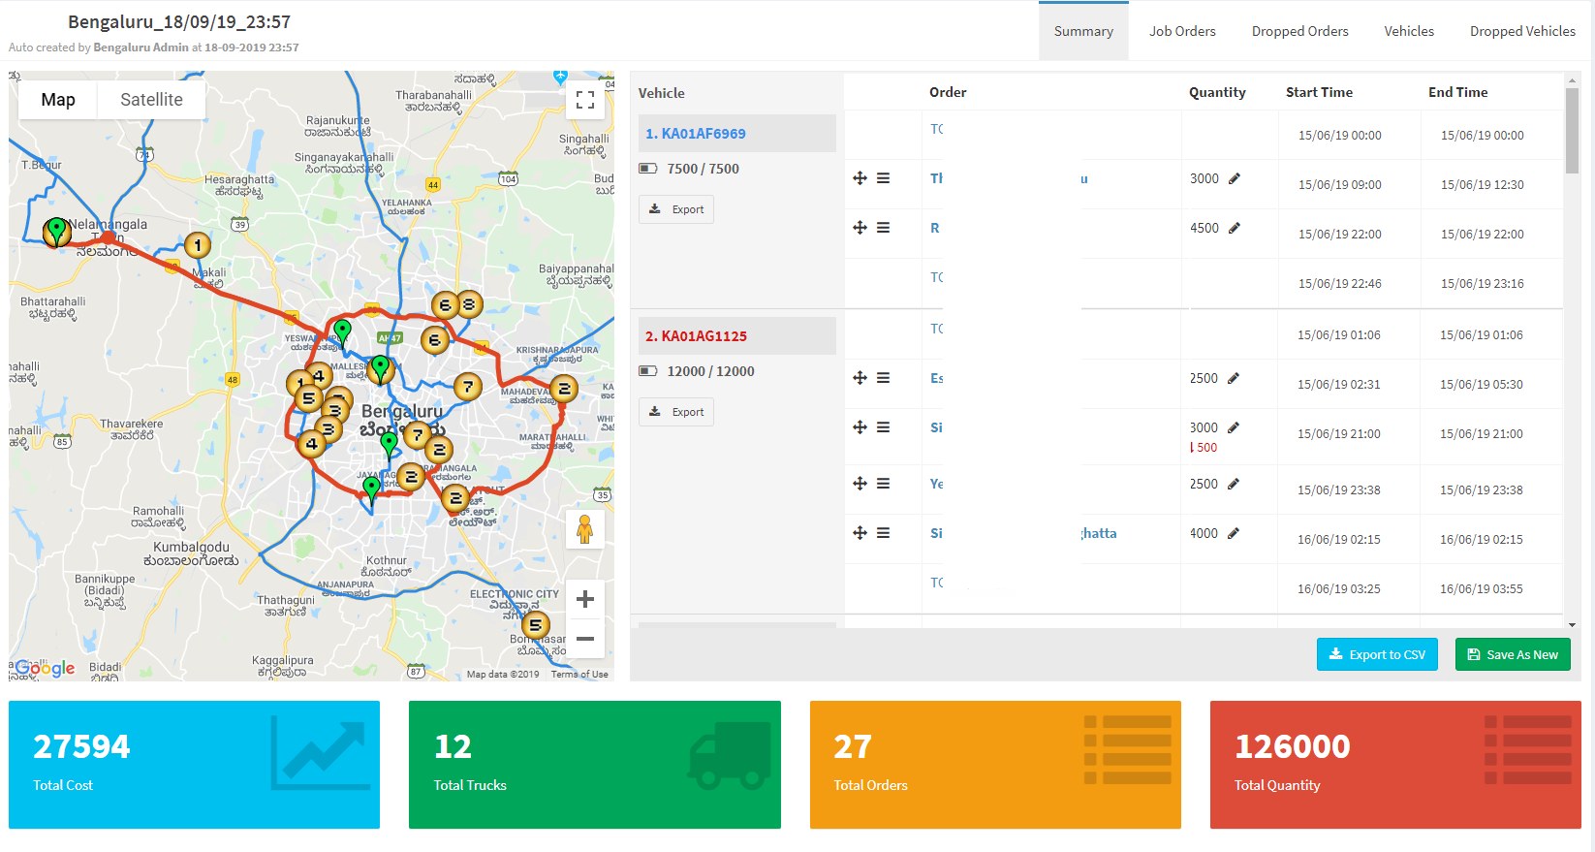This screenshot has height=852, width=1595.
Task: Switch to the Summary tab
Action: 1083,31
